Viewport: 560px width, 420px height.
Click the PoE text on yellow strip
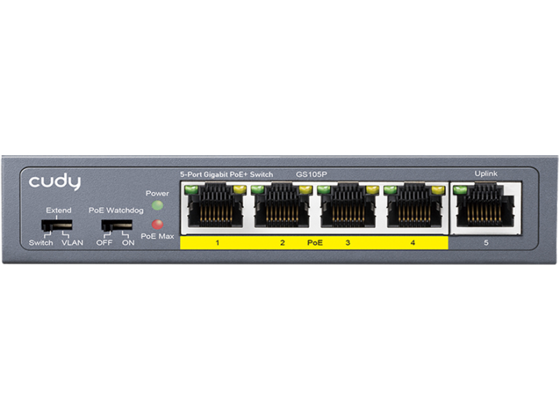click(x=315, y=243)
